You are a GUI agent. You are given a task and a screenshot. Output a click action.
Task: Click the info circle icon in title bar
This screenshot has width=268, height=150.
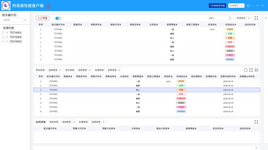tap(248, 5)
